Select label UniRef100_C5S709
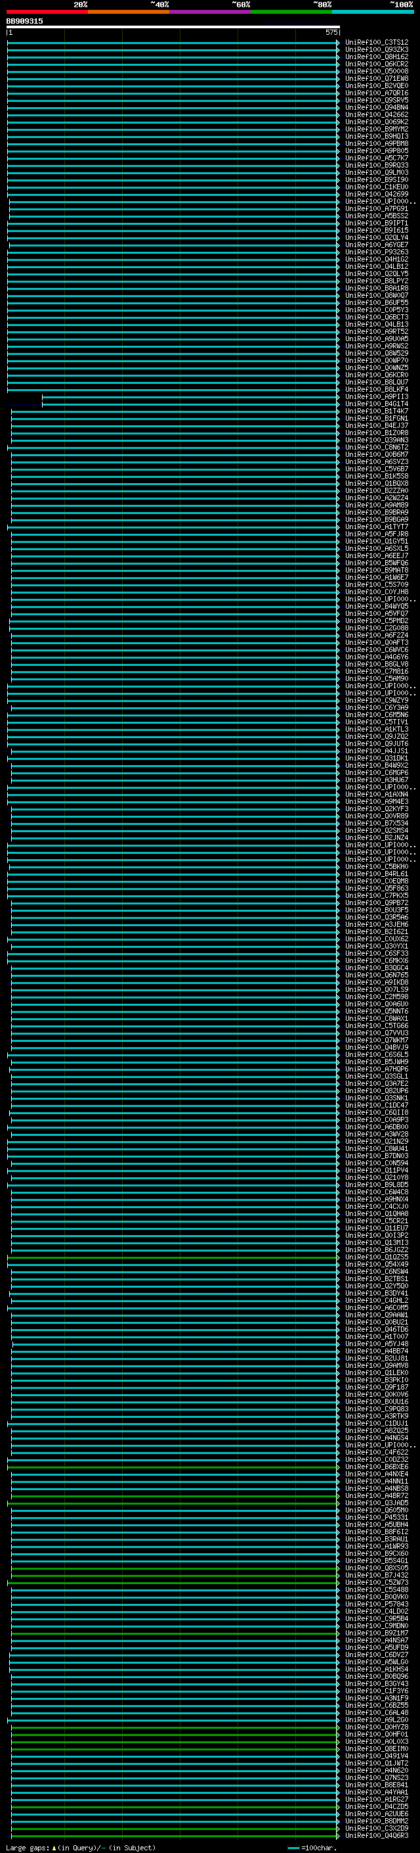This screenshot has width=420, height=1853. pyautogui.click(x=377, y=585)
